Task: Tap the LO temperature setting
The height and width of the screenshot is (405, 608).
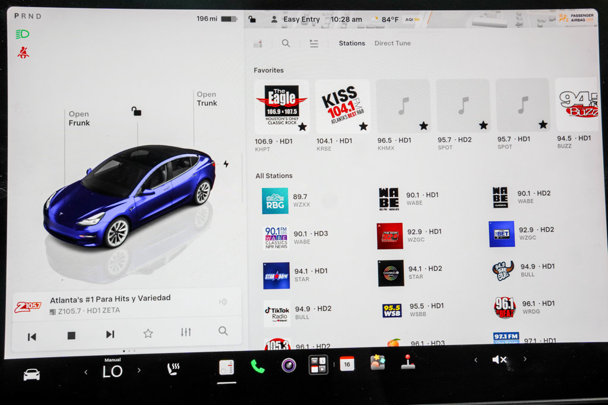Action: pos(112,372)
